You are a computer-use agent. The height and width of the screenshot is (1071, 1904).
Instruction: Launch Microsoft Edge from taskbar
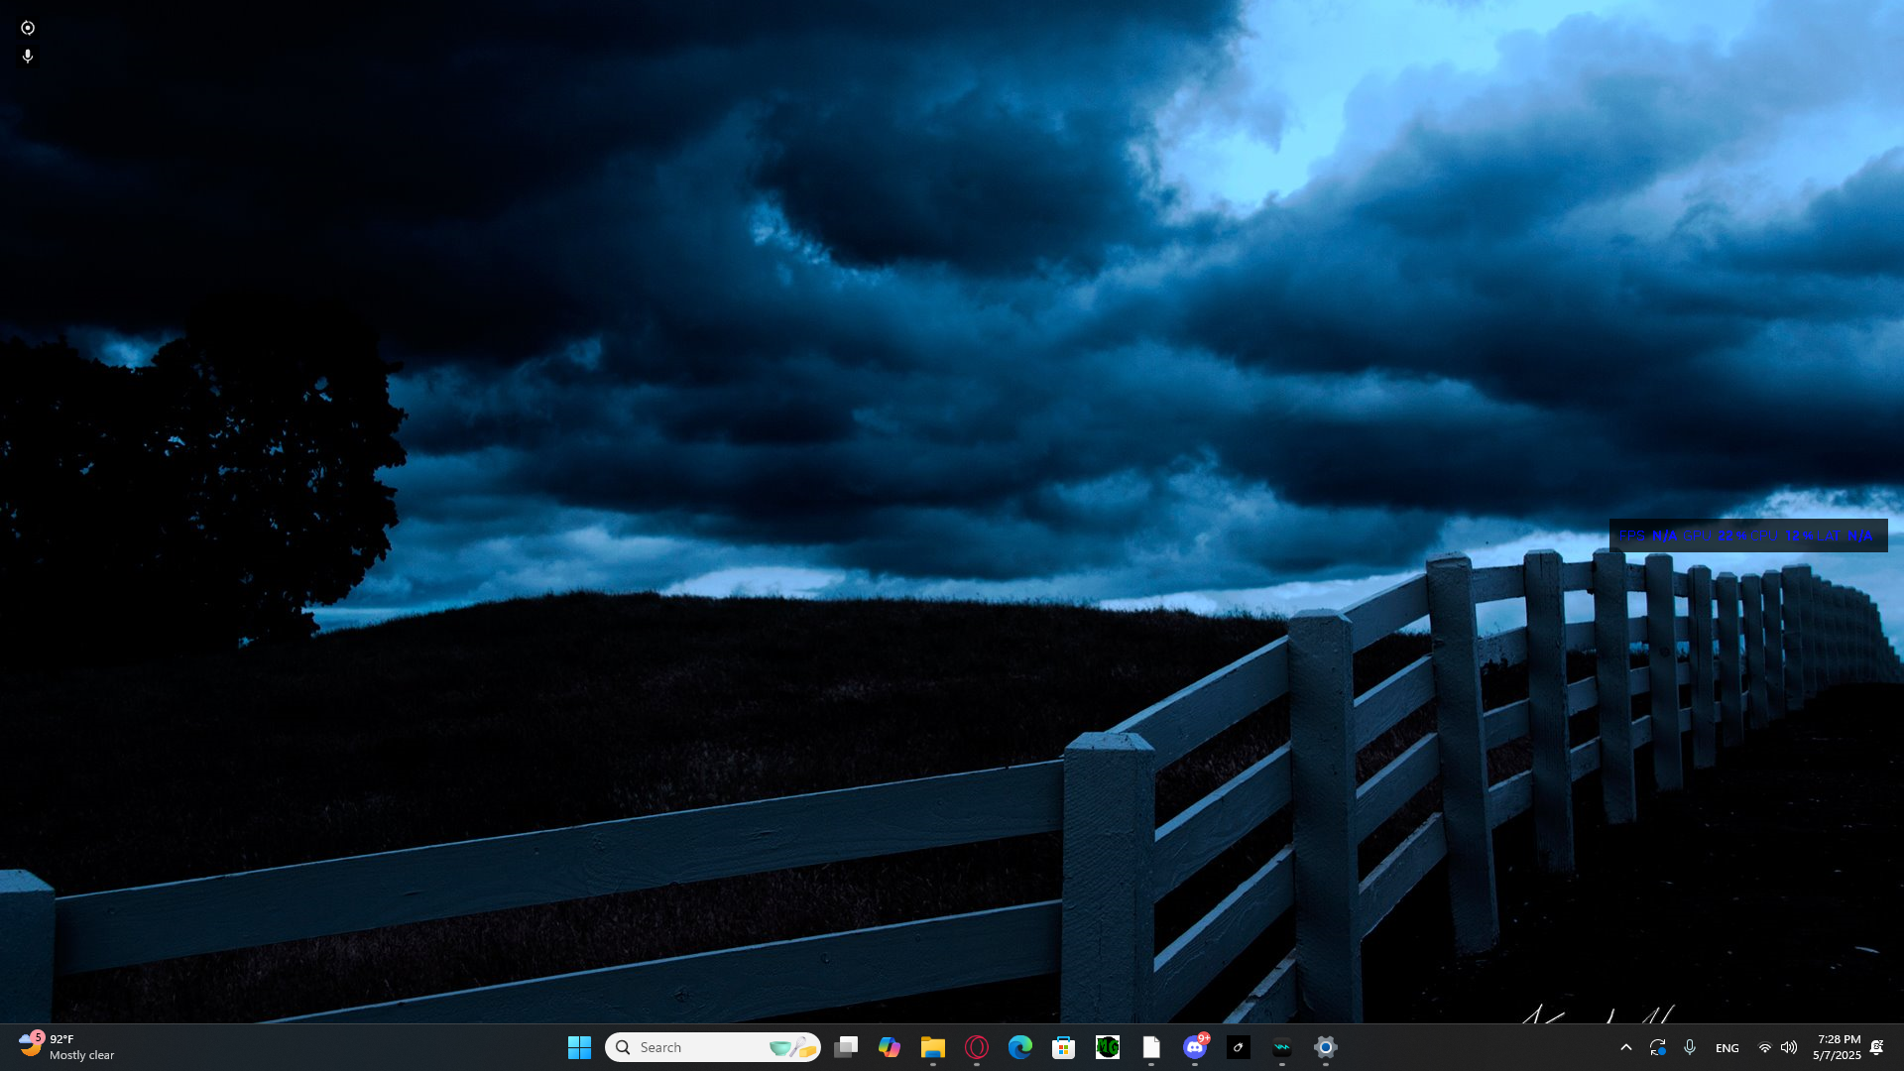pos(1020,1047)
